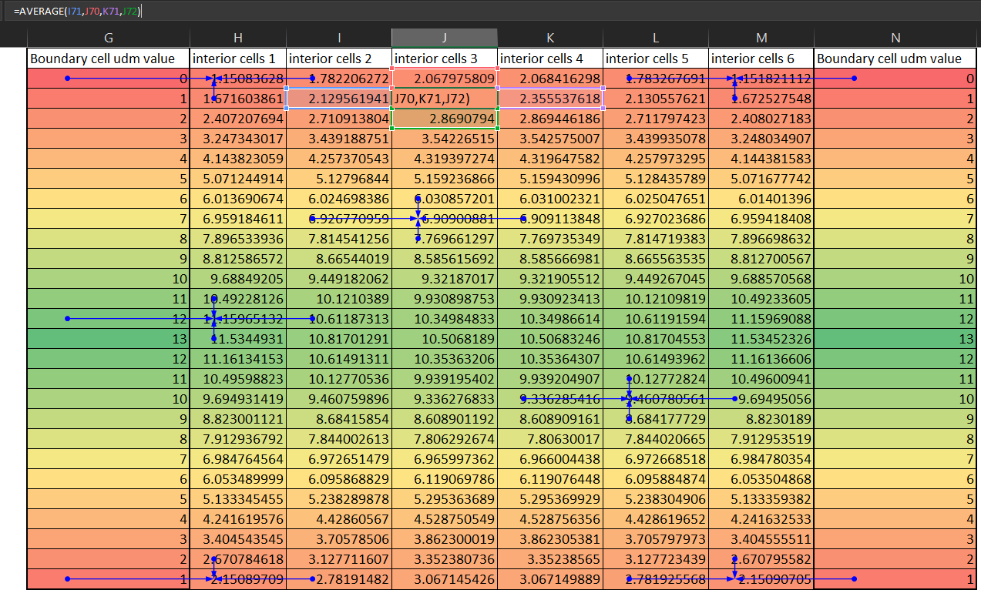This screenshot has height=600, width=981.
Task: Select the cell containing 8.8230189
Action: point(761,419)
